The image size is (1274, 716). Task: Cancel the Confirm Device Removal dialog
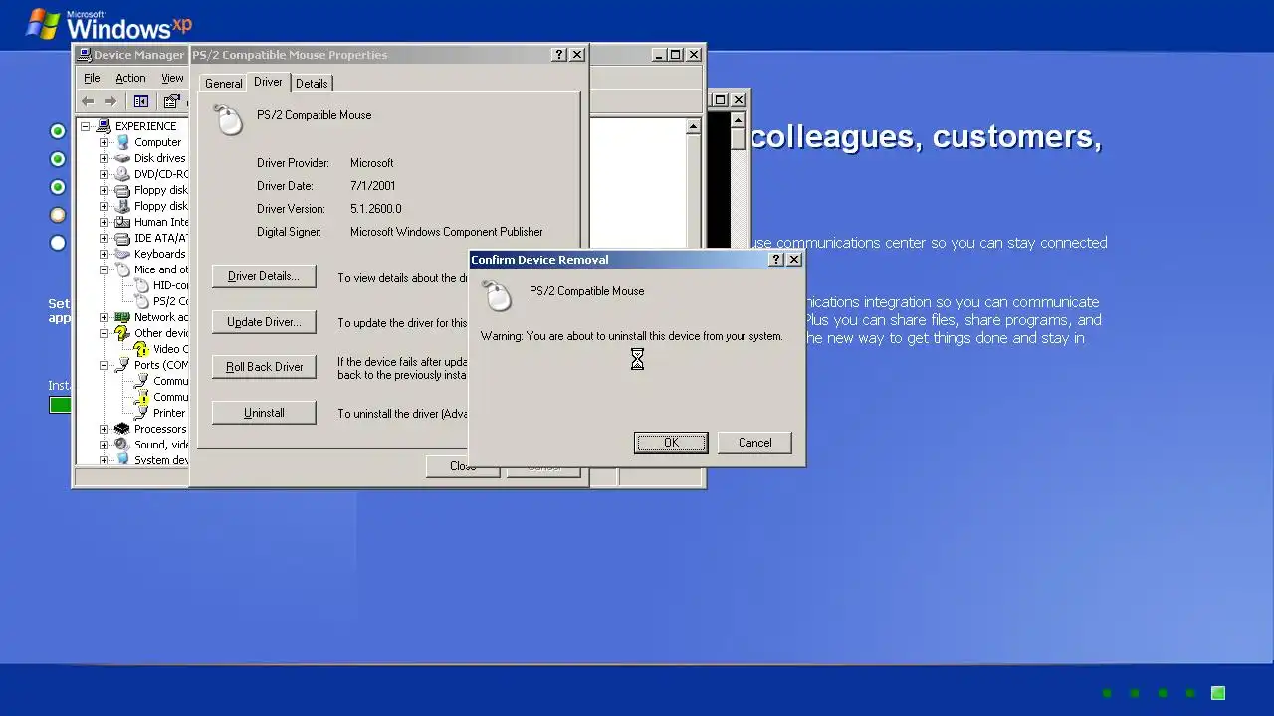tap(754, 443)
